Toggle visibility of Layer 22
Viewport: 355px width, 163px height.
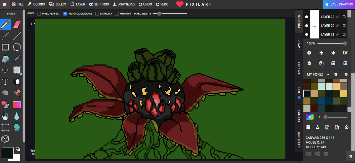click(x=306, y=17)
